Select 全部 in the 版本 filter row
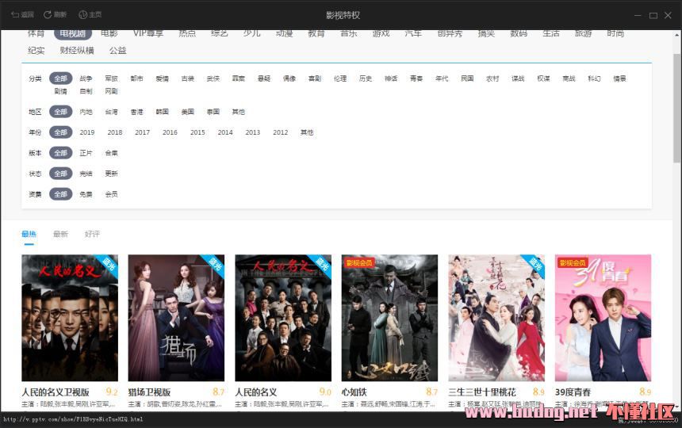This screenshot has height=428, width=682. pyautogui.click(x=60, y=153)
